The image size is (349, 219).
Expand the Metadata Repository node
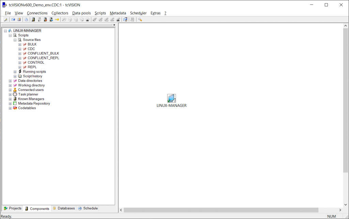pyautogui.click(x=10, y=104)
